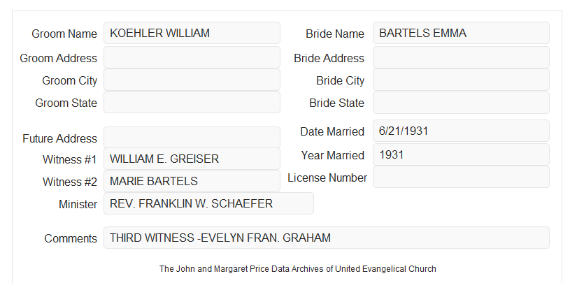
Task: Select the Bride Name input box
Action: (x=461, y=33)
